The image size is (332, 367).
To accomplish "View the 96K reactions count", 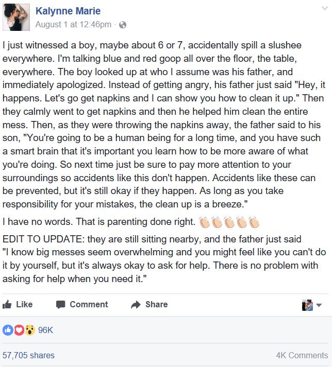I will point(45,330).
